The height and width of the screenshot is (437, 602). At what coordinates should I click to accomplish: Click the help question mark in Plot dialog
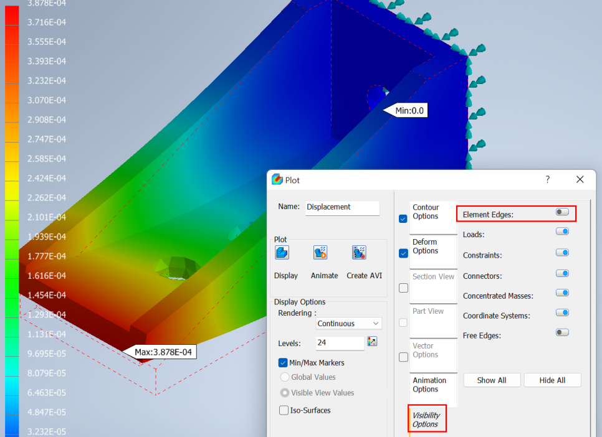tap(548, 179)
